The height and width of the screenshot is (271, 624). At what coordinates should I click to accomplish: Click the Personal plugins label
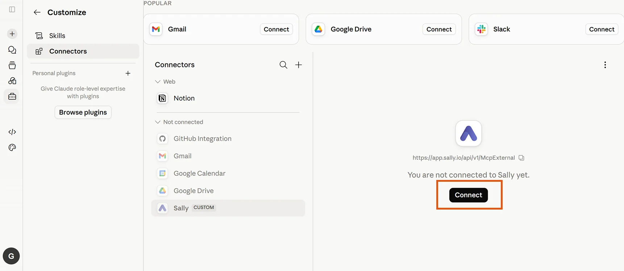click(54, 73)
